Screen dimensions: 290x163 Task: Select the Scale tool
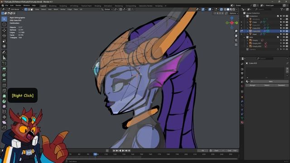[x=4, y=41]
